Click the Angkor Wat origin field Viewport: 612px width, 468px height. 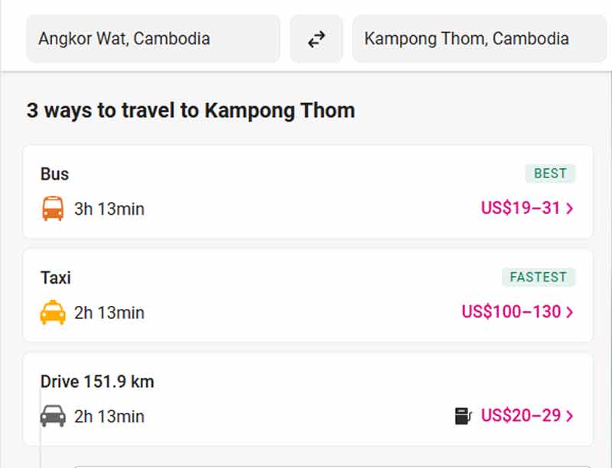coord(153,38)
